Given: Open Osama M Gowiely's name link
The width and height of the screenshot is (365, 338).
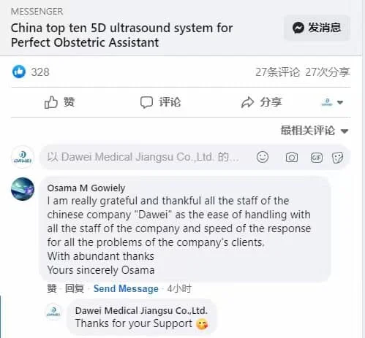Looking at the screenshot, I should tap(86, 188).
